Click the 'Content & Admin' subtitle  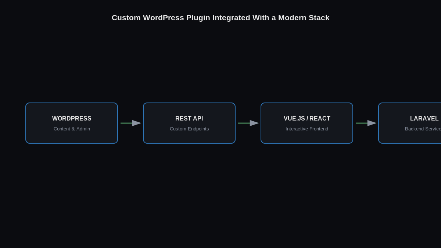click(72, 129)
